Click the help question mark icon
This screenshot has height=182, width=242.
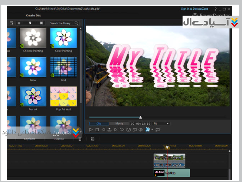pyautogui.click(x=215, y=9)
